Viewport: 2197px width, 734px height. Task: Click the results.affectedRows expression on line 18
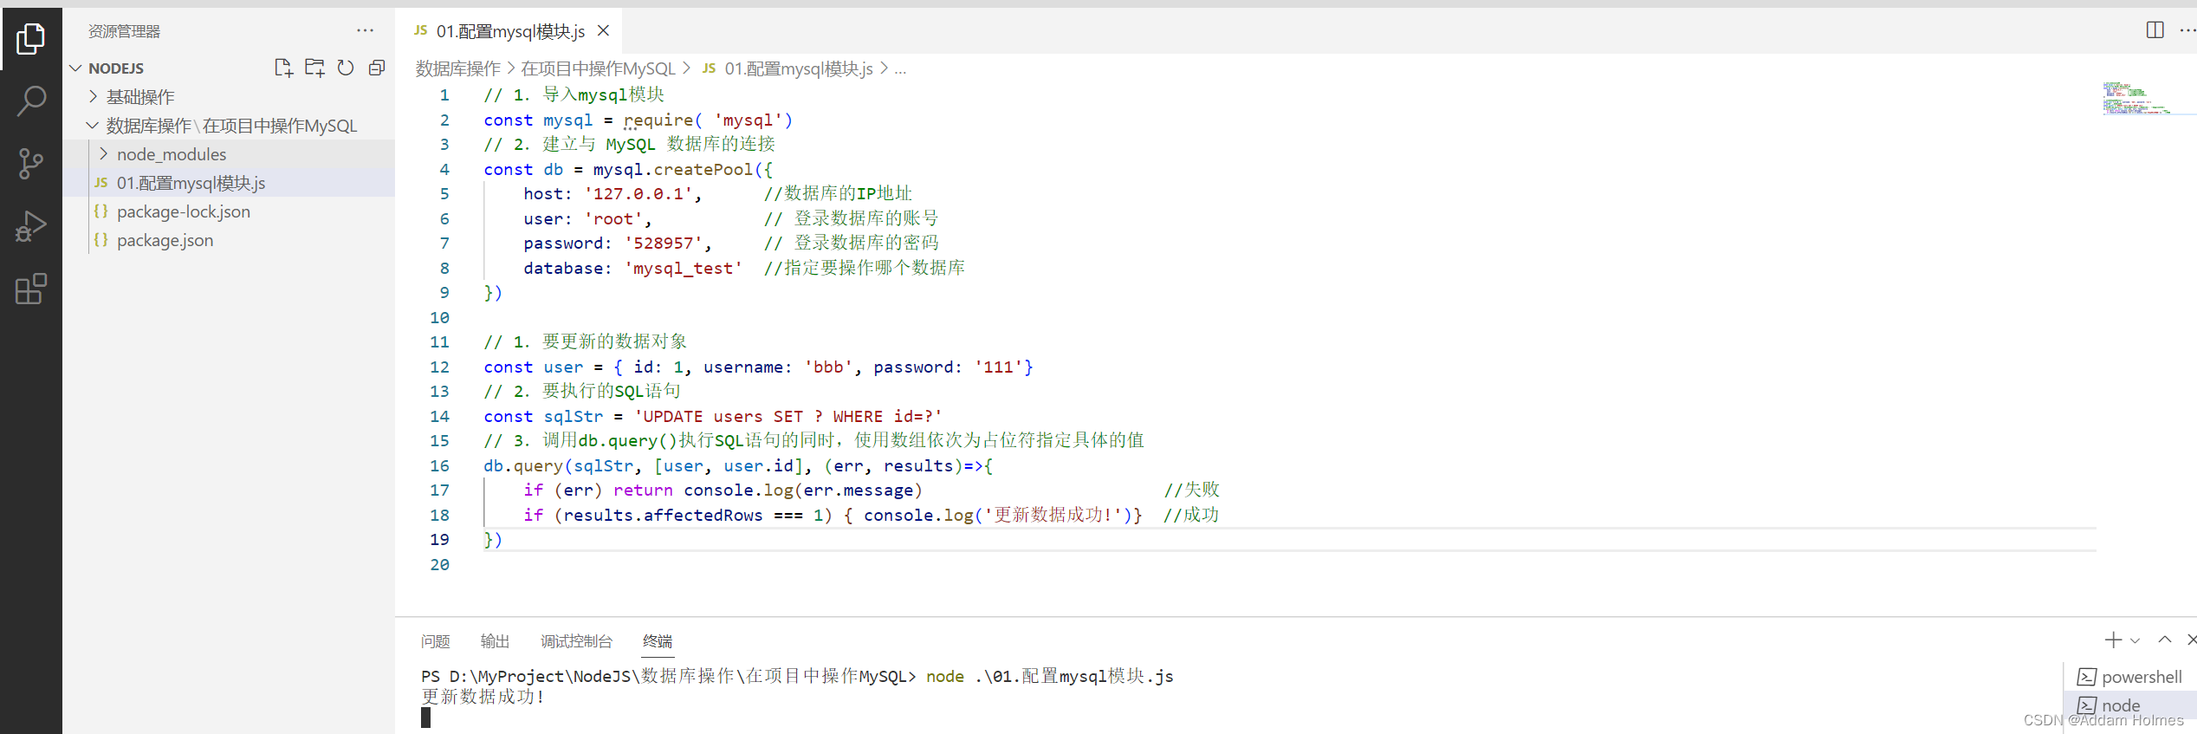(x=664, y=516)
